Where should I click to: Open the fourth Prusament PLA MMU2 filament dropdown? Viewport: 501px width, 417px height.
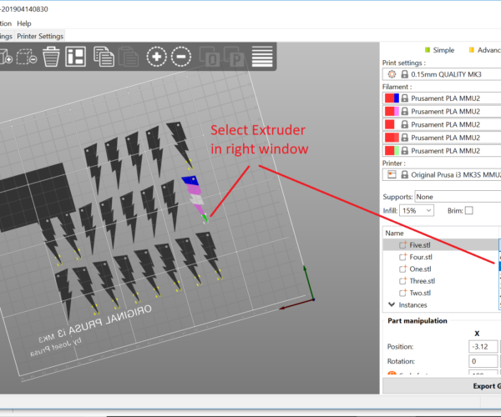tap(442, 138)
